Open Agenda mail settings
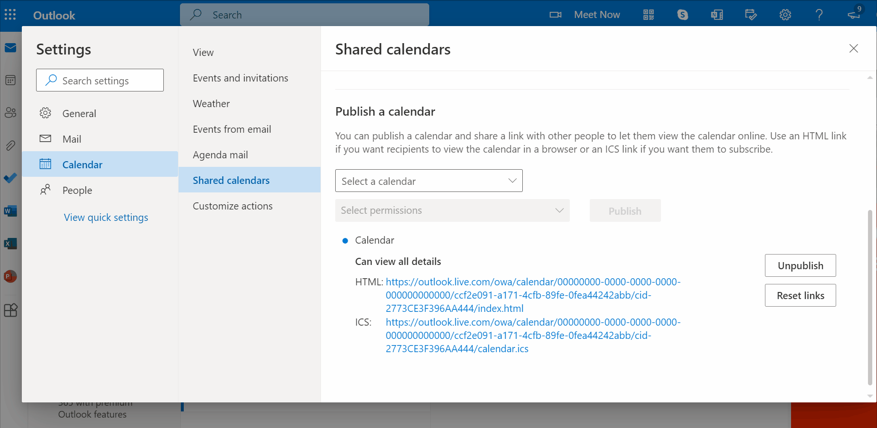Viewport: 877px width, 428px height. click(x=250, y=155)
